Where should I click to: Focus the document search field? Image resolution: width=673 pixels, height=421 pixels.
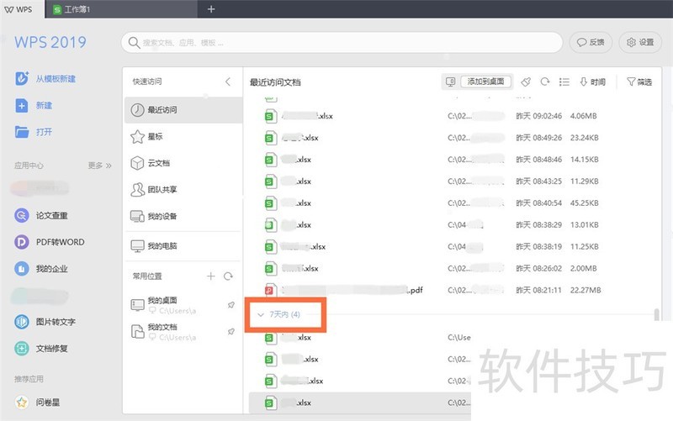(x=342, y=43)
